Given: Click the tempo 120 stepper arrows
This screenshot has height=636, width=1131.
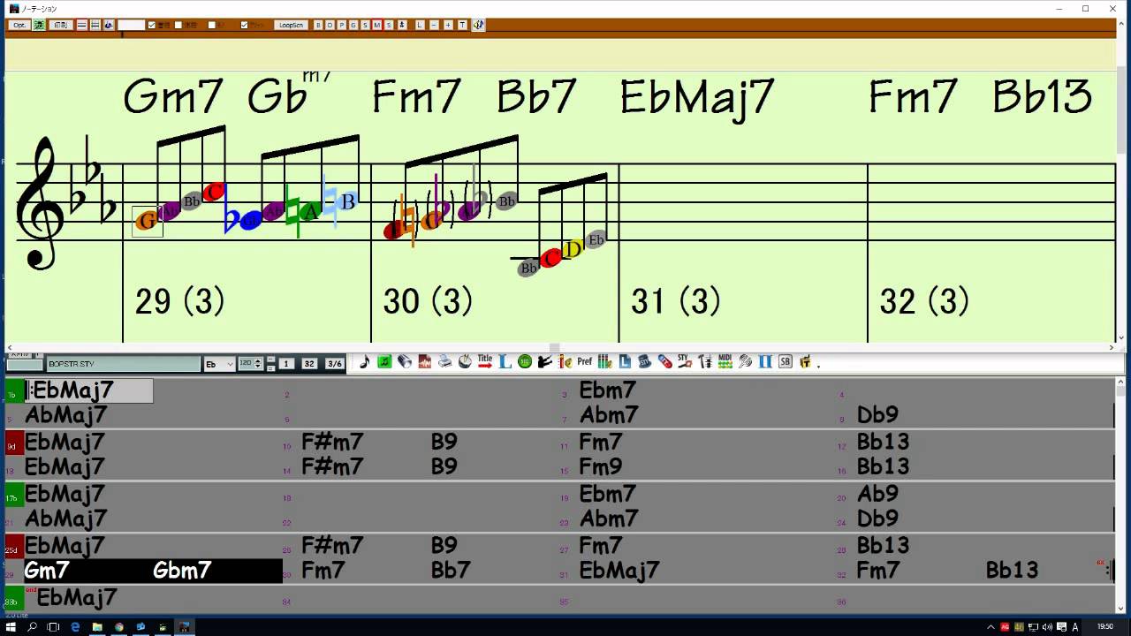Looking at the screenshot, I should coord(258,364).
